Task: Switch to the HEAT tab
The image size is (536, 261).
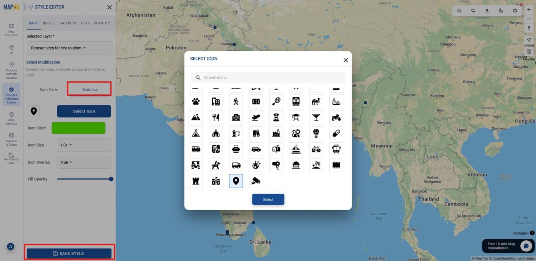Action: pos(85,23)
